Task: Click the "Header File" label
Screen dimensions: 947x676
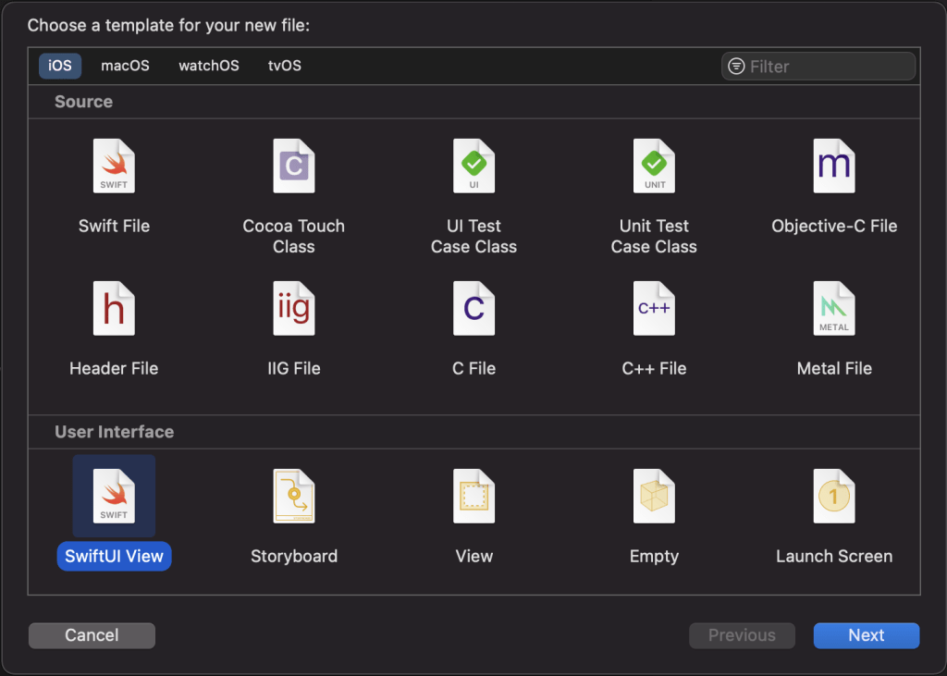Action: 114,368
